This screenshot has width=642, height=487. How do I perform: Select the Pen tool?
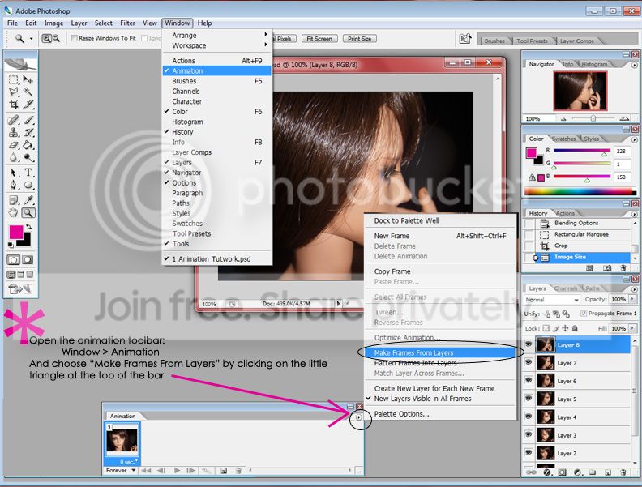point(14,185)
